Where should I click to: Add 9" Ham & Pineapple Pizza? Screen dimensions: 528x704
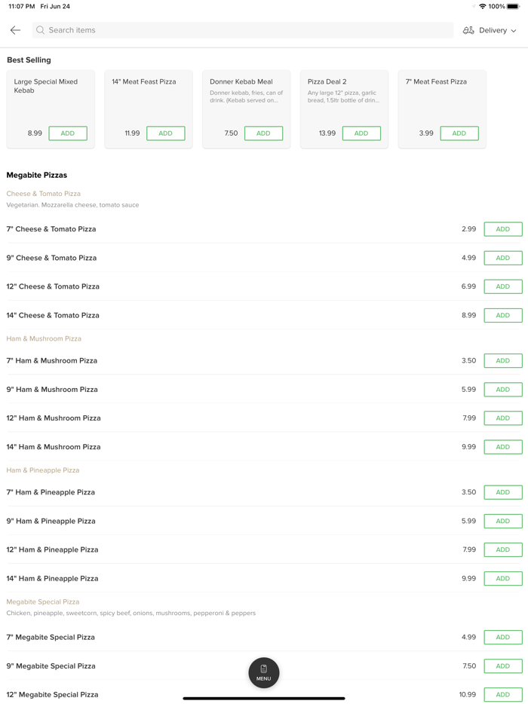tap(503, 521)
